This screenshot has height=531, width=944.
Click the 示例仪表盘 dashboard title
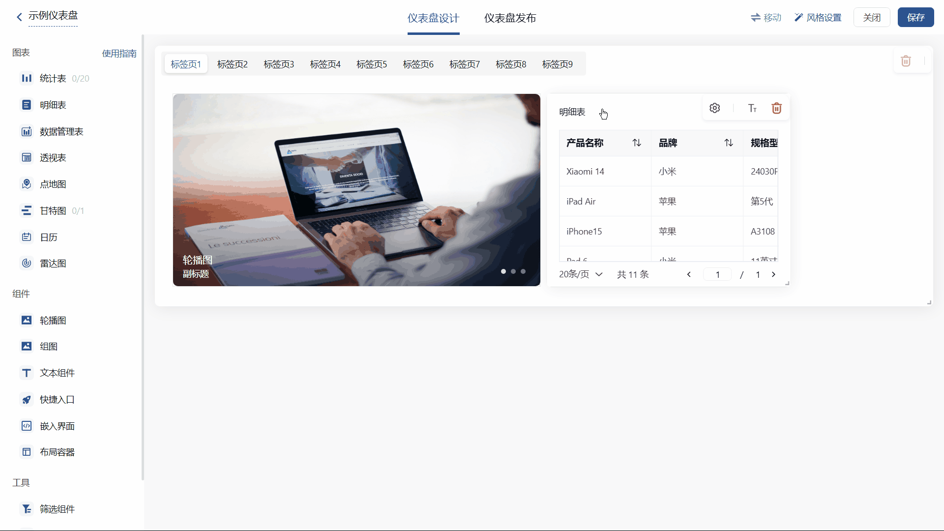click(x=53, y=16)
